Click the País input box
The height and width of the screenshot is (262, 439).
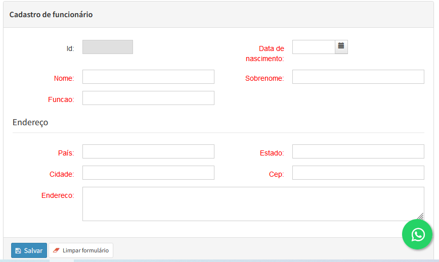coord(148,151)
